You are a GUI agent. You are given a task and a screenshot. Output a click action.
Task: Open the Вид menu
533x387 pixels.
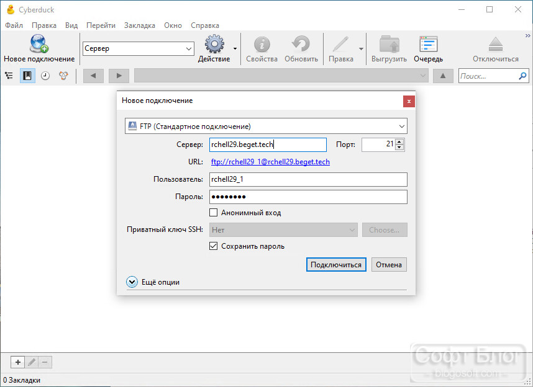(x=71, y=25)
